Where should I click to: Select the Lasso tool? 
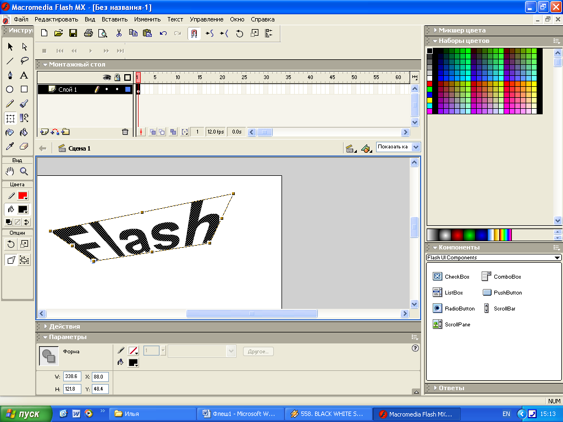click(x=24, y=60)
